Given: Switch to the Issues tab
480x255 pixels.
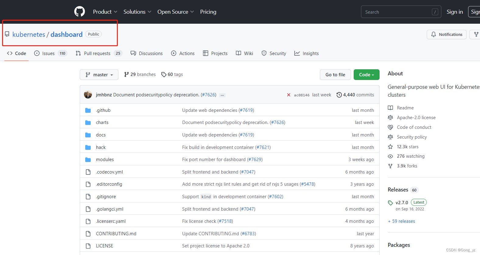Looking at the screenshot, I should tap(51, 53).
